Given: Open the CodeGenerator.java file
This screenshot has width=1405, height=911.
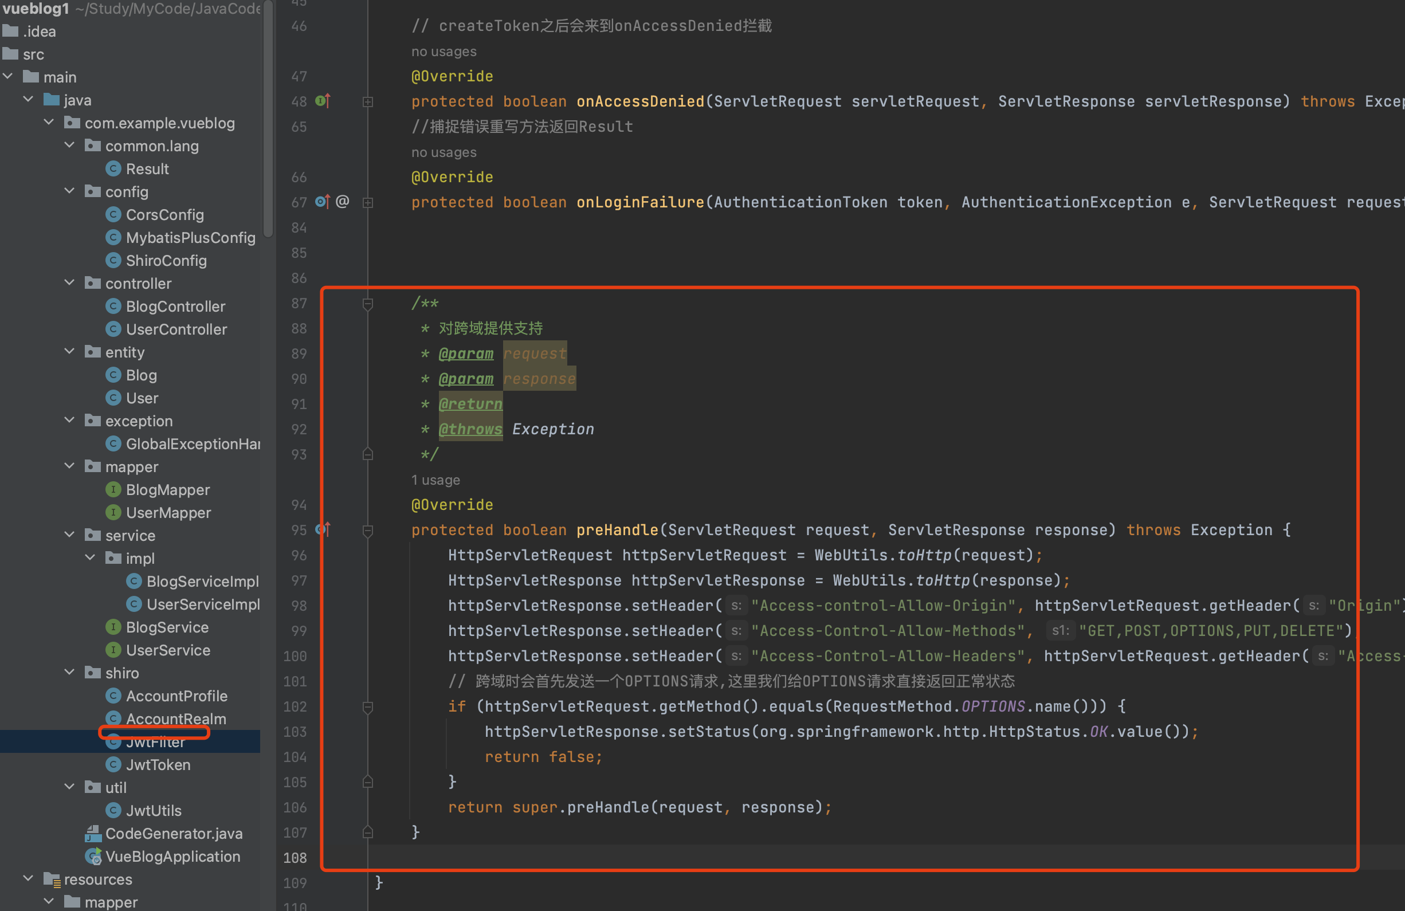Looking at the screenshot, I should point(174,833).
